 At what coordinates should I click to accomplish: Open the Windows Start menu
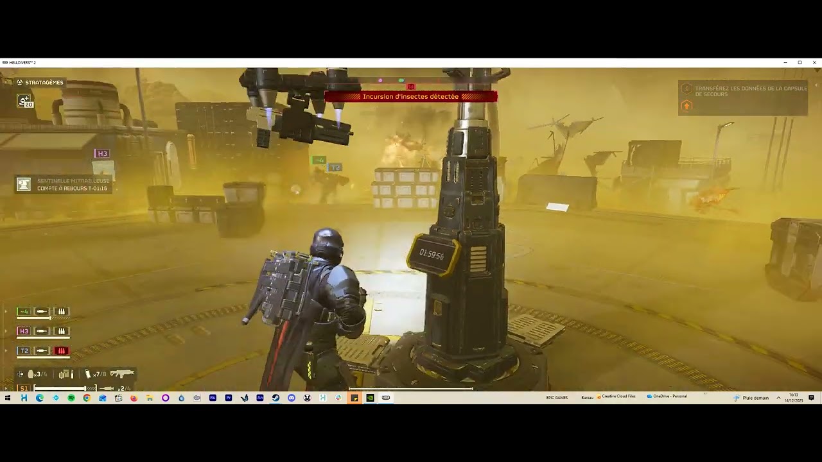8,398
